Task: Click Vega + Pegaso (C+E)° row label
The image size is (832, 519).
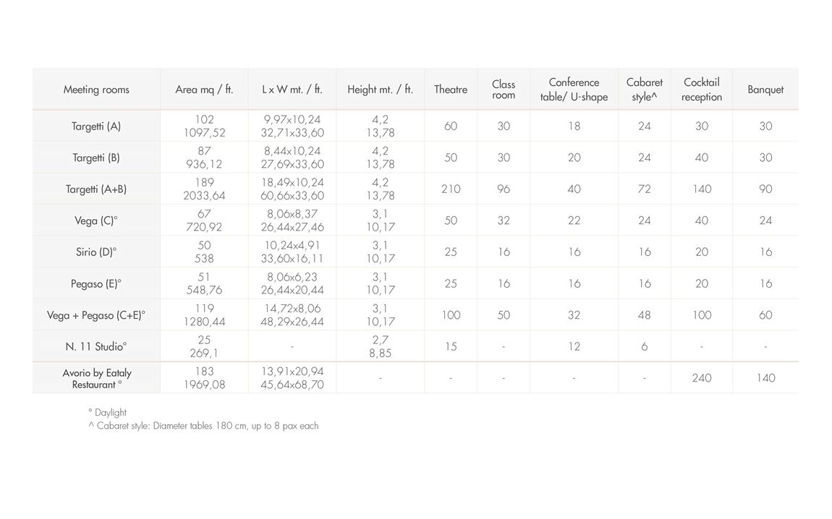Action: pyautogui.click(x=96, y=315)
